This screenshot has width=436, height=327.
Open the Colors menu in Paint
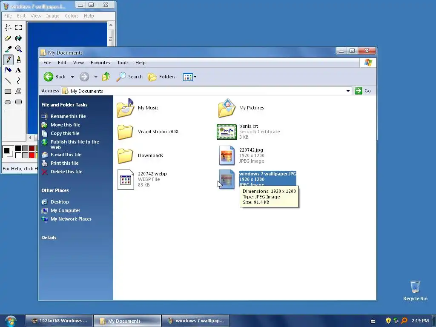tap(72, 16)
